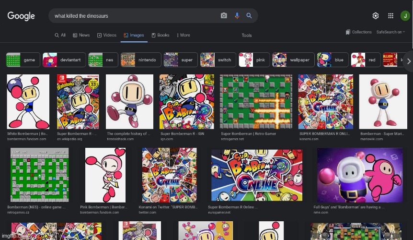
Task: Search by image with the camera icon
Action: 224,16
